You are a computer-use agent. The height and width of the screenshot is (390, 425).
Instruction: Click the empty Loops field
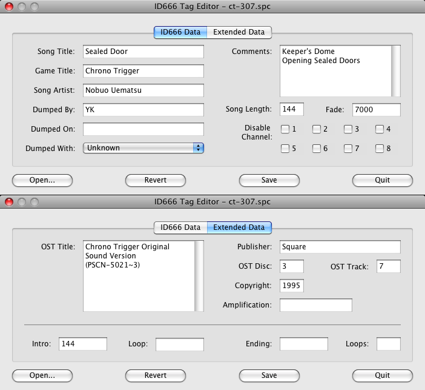point(389,344)
